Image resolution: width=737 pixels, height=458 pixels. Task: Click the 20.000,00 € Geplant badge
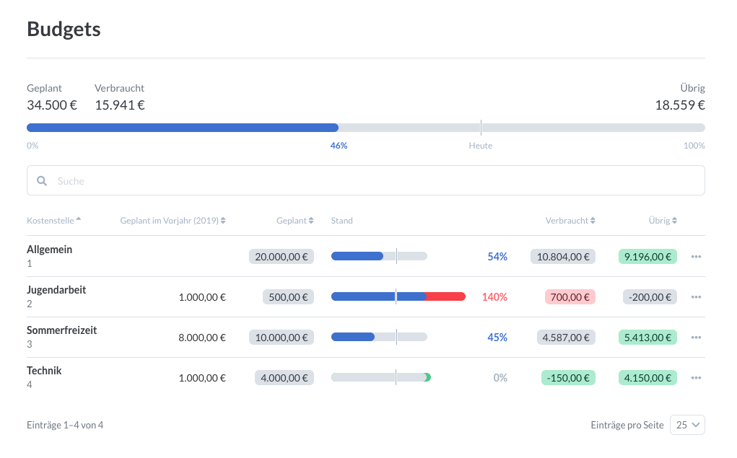[282, 256]
